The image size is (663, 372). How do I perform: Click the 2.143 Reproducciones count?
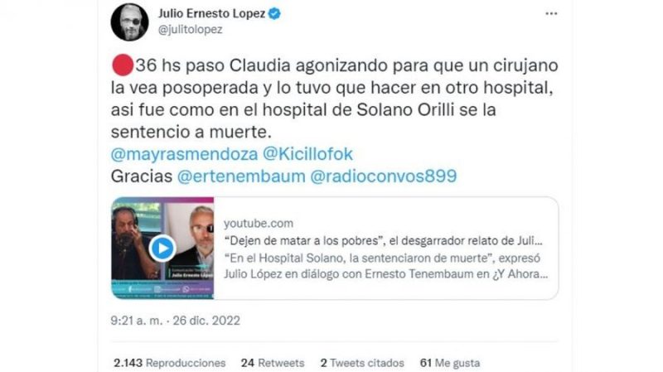[x=170, y=363]
